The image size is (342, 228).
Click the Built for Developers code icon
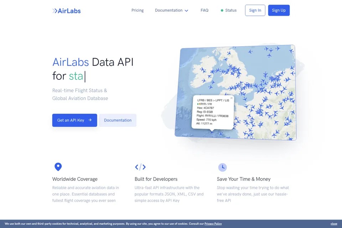click(x=140, y=167)
